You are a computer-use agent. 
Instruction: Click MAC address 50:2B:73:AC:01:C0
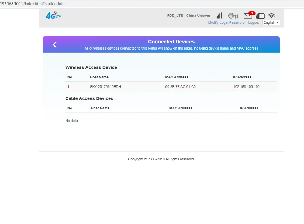click(180, 87)
